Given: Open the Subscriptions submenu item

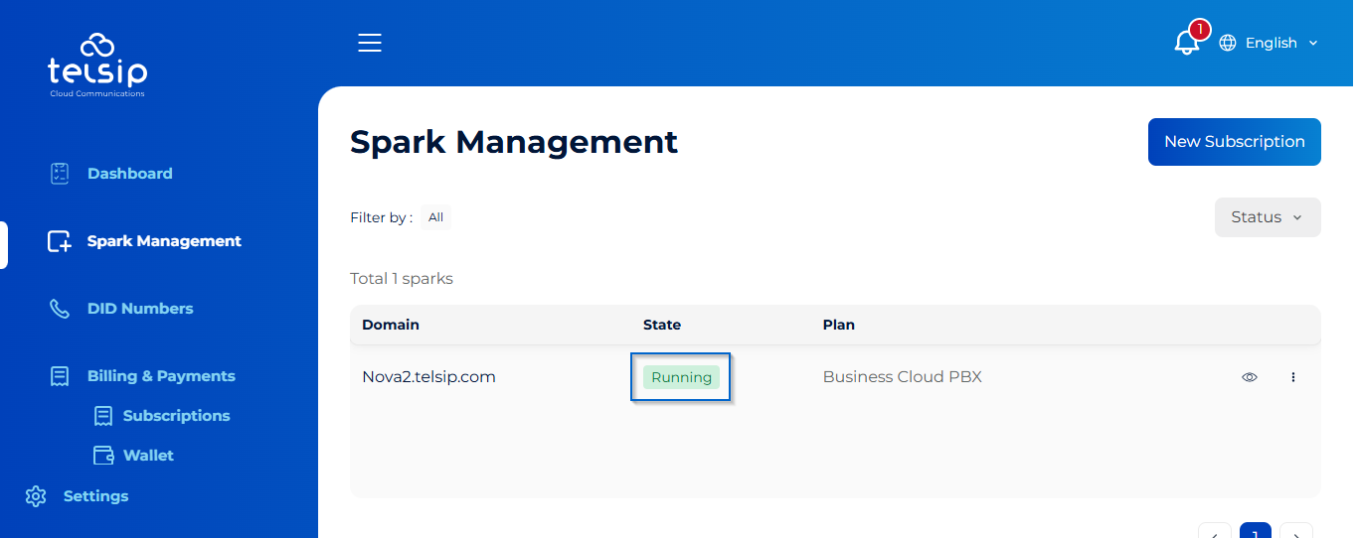Looking at the screenshot, I should pos(176,416).
